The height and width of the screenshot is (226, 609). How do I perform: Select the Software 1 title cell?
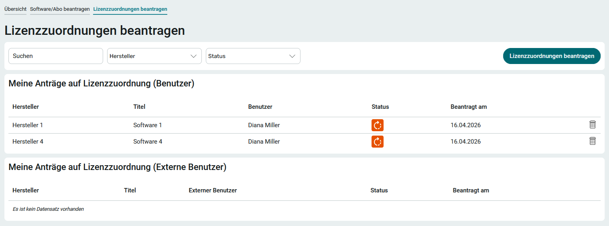point(148,125)
